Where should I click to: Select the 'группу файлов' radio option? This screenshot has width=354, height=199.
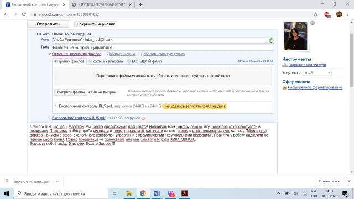[x=56, y=61]
